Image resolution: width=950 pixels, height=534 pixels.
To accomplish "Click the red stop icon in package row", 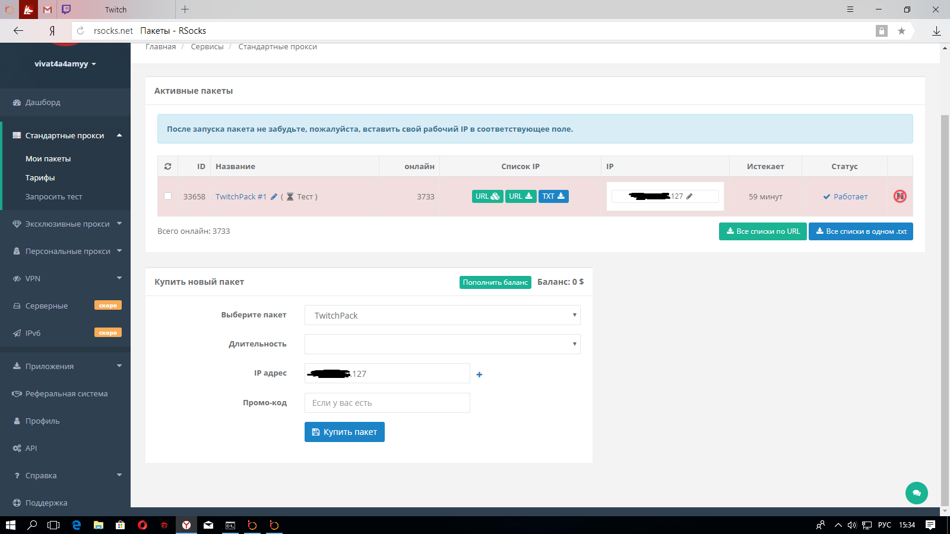I will click(900, 196).
